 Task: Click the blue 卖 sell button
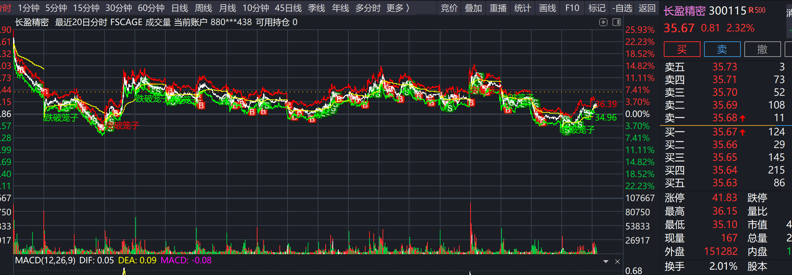(722, 49)
